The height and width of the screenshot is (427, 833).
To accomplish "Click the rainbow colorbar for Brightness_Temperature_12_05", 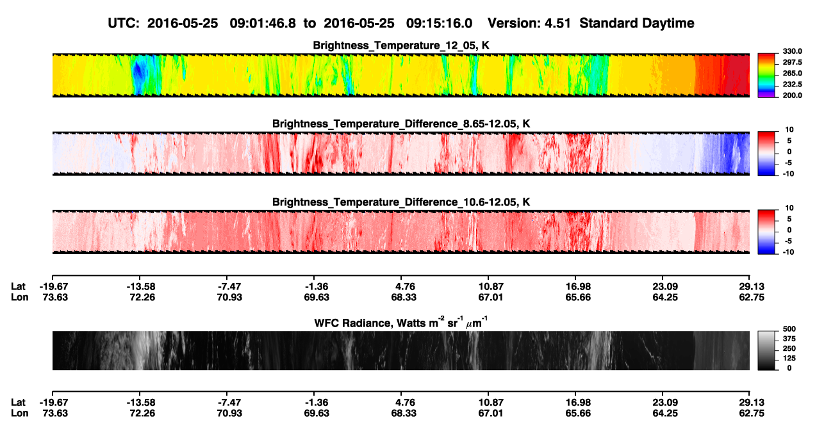I will pyautogui.click(x=767, y=75).
